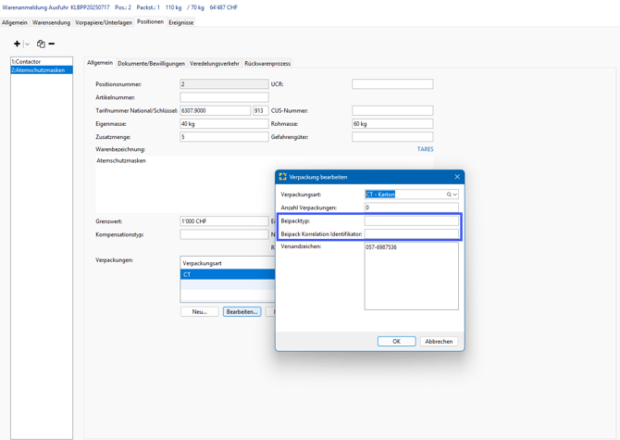The height and width of the screenshot is (440, 620).
Task: Click the Kompensationstyp input field
Action: click(x=224, y=234)
